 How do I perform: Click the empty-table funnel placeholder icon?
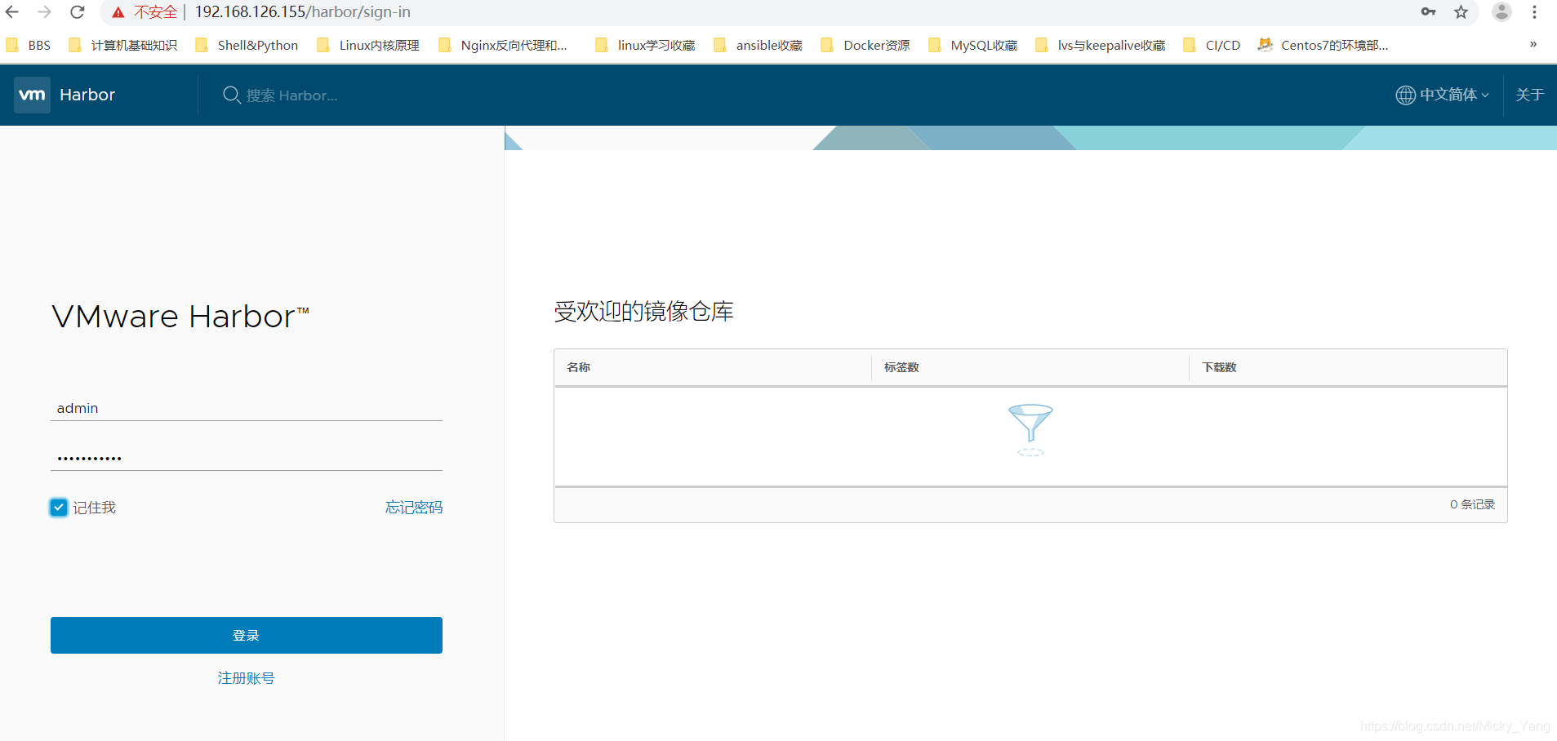click(x=1030, y=429)
